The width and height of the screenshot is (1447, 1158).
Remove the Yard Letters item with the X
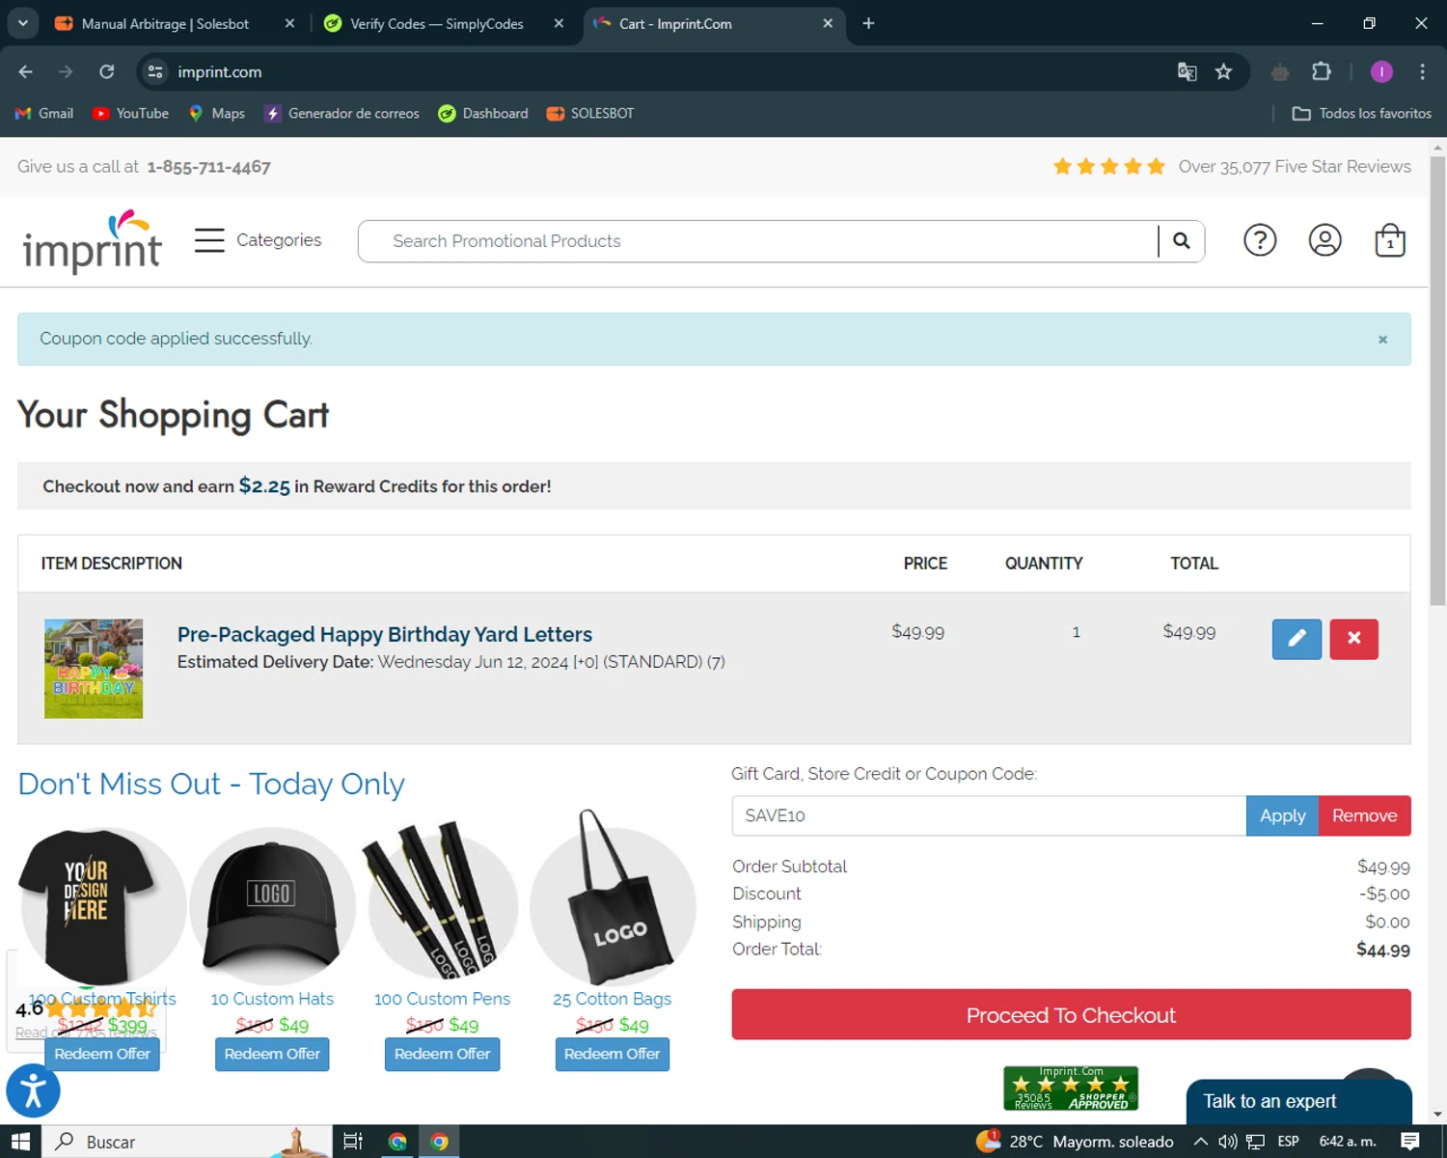[x=1353, y=639]
